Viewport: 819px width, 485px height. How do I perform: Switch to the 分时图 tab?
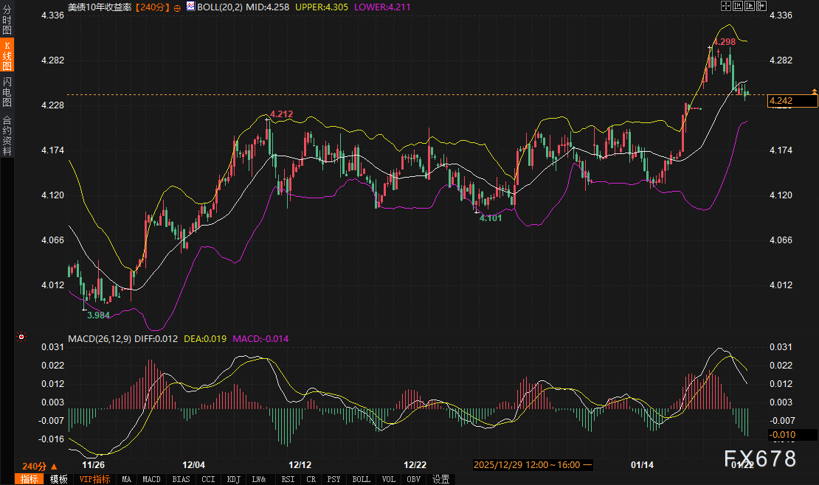point(6,19)
